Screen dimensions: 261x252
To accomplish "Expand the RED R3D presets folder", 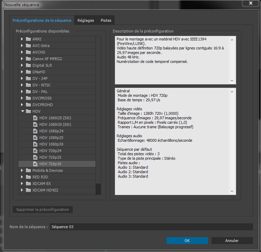I will [22, 177].
